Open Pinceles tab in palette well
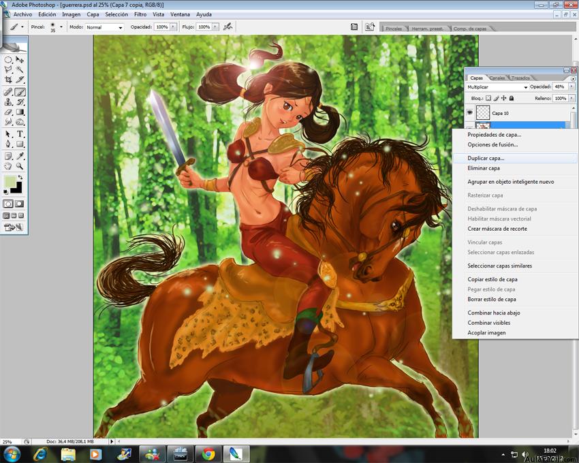This screenshot has width=579, height=463. coord(394,29)
